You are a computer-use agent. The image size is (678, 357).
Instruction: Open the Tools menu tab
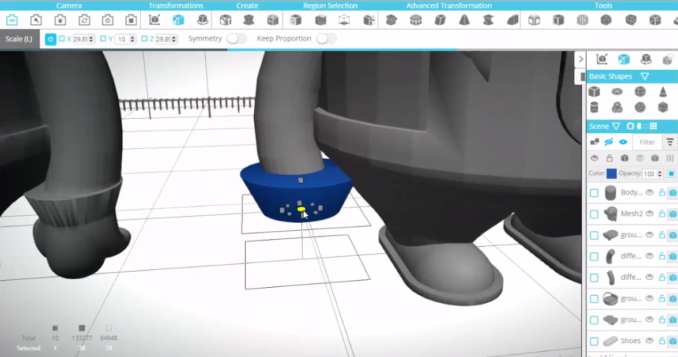[x=603, y=6]
